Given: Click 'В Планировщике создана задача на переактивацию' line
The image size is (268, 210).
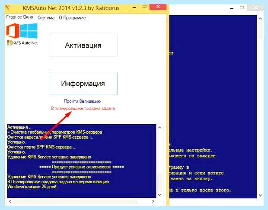Looking at the screenshot, I should click(x=59, y=181).
